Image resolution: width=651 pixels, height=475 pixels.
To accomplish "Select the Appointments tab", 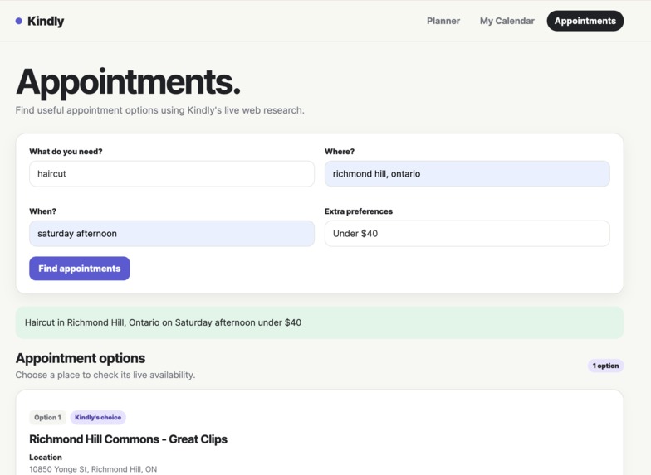I will pyautogui.click(x=585, y=21).
